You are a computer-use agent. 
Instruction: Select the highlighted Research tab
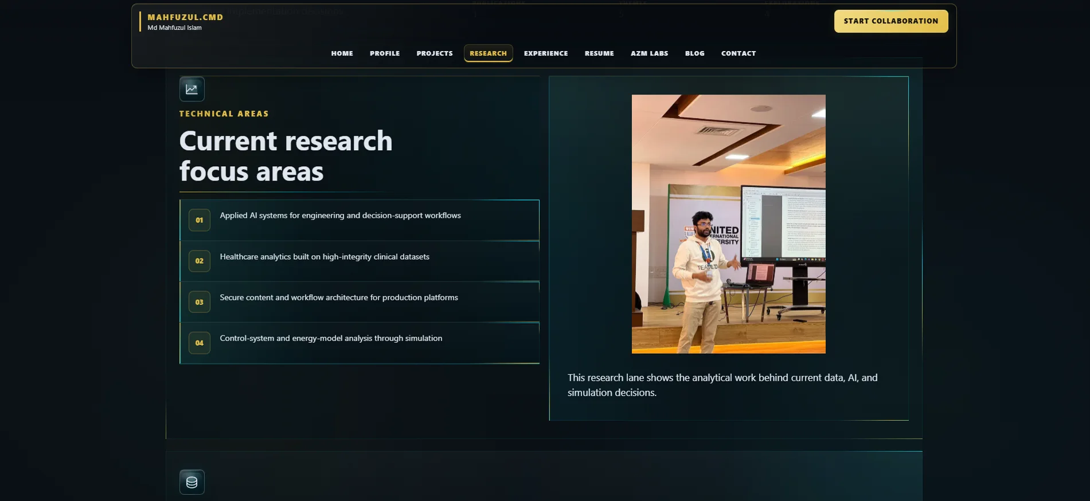pos(489,53)
